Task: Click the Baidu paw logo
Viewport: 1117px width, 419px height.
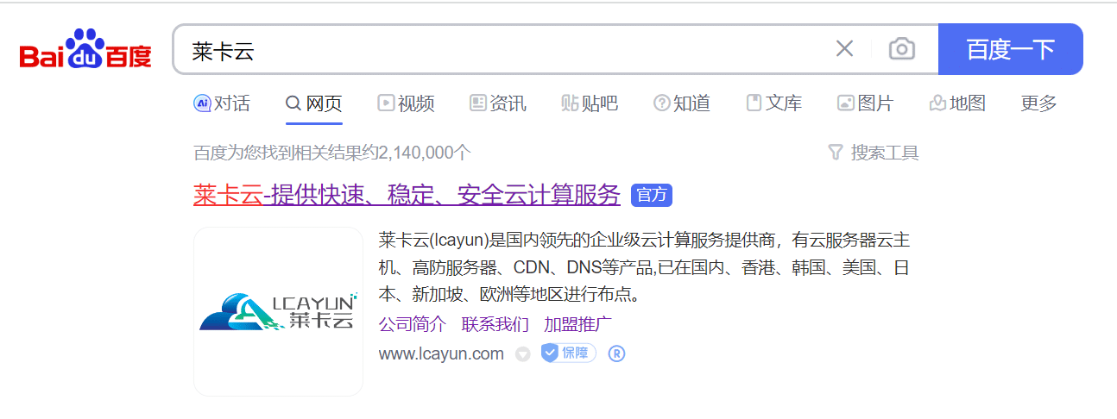Action: (x=85, y=49)
